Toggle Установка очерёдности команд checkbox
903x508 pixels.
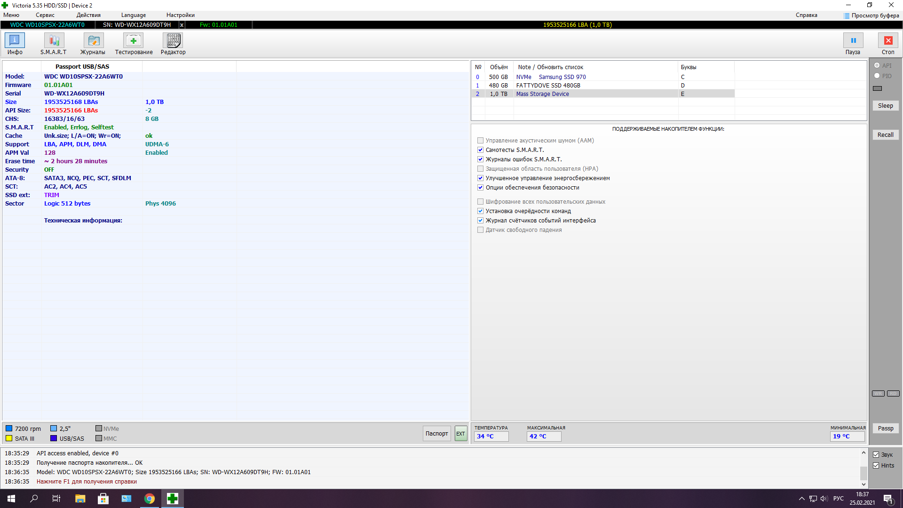coord(480,211)
